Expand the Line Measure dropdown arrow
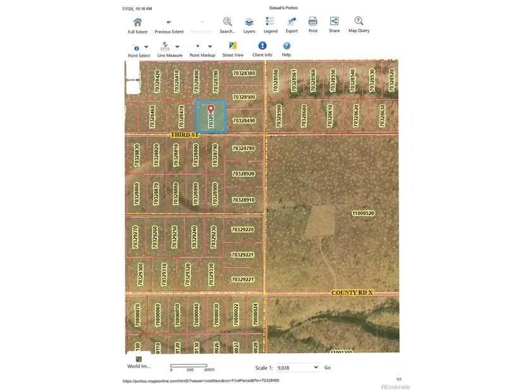 tap(177, 47)
